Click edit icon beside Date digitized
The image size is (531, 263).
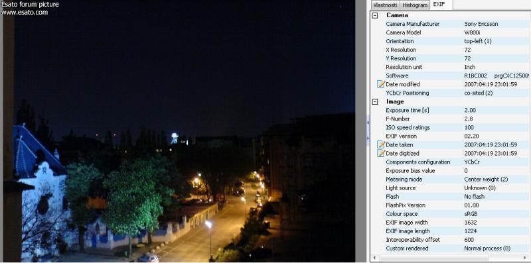coord(381,153)
